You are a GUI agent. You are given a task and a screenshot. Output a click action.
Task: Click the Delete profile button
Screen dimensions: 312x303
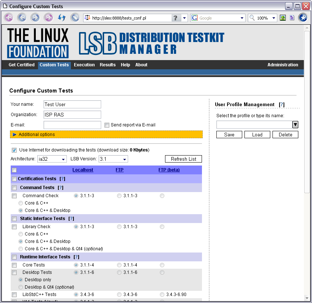(285, 135)
